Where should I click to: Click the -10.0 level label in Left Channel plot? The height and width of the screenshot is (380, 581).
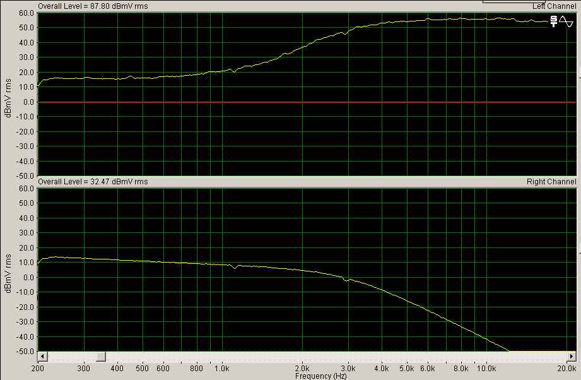click(x=26, y=117)
